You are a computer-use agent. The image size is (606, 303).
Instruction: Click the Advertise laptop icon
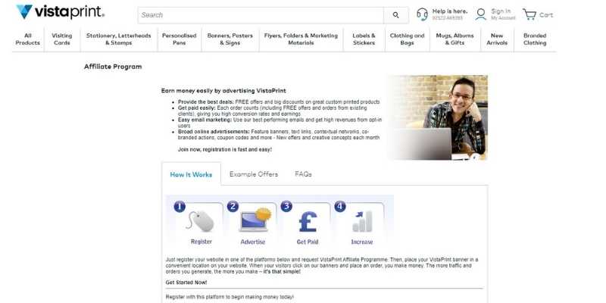coord(255,220)
